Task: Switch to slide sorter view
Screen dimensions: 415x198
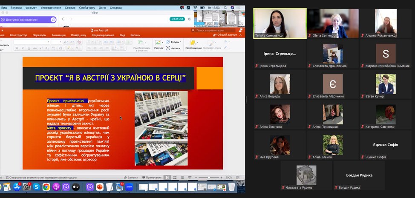Action: point(175,178)
